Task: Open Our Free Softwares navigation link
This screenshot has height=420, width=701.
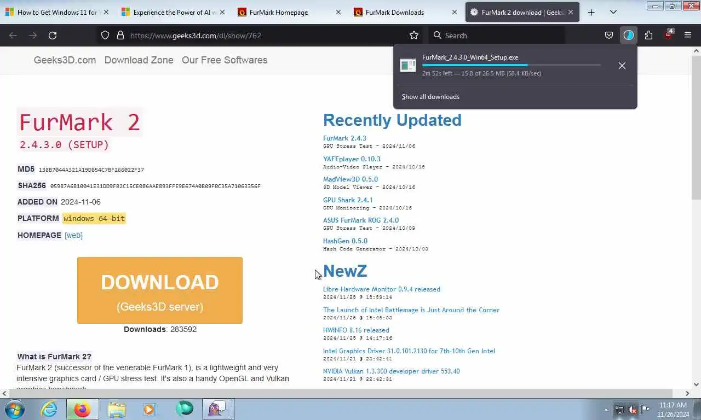Action: (x=225, y=60)
